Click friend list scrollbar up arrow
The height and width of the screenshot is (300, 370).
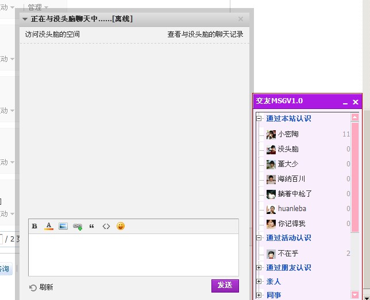coord(355,117)
